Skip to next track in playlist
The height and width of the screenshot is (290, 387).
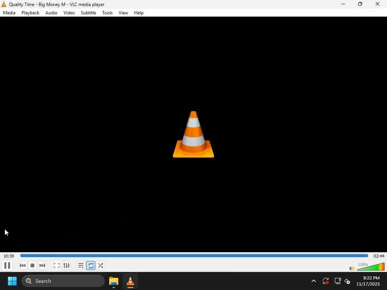coord(42,265)
